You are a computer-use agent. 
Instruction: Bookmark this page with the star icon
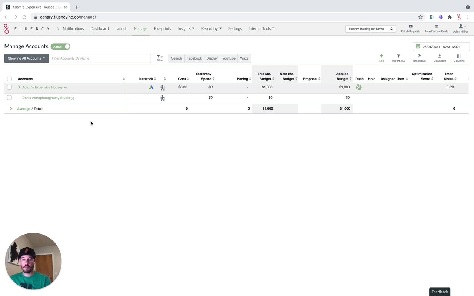click(420, 17)
